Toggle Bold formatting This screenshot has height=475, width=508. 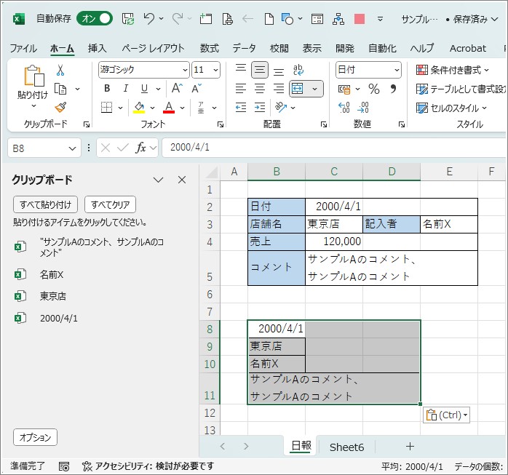[x=107, y=89]
